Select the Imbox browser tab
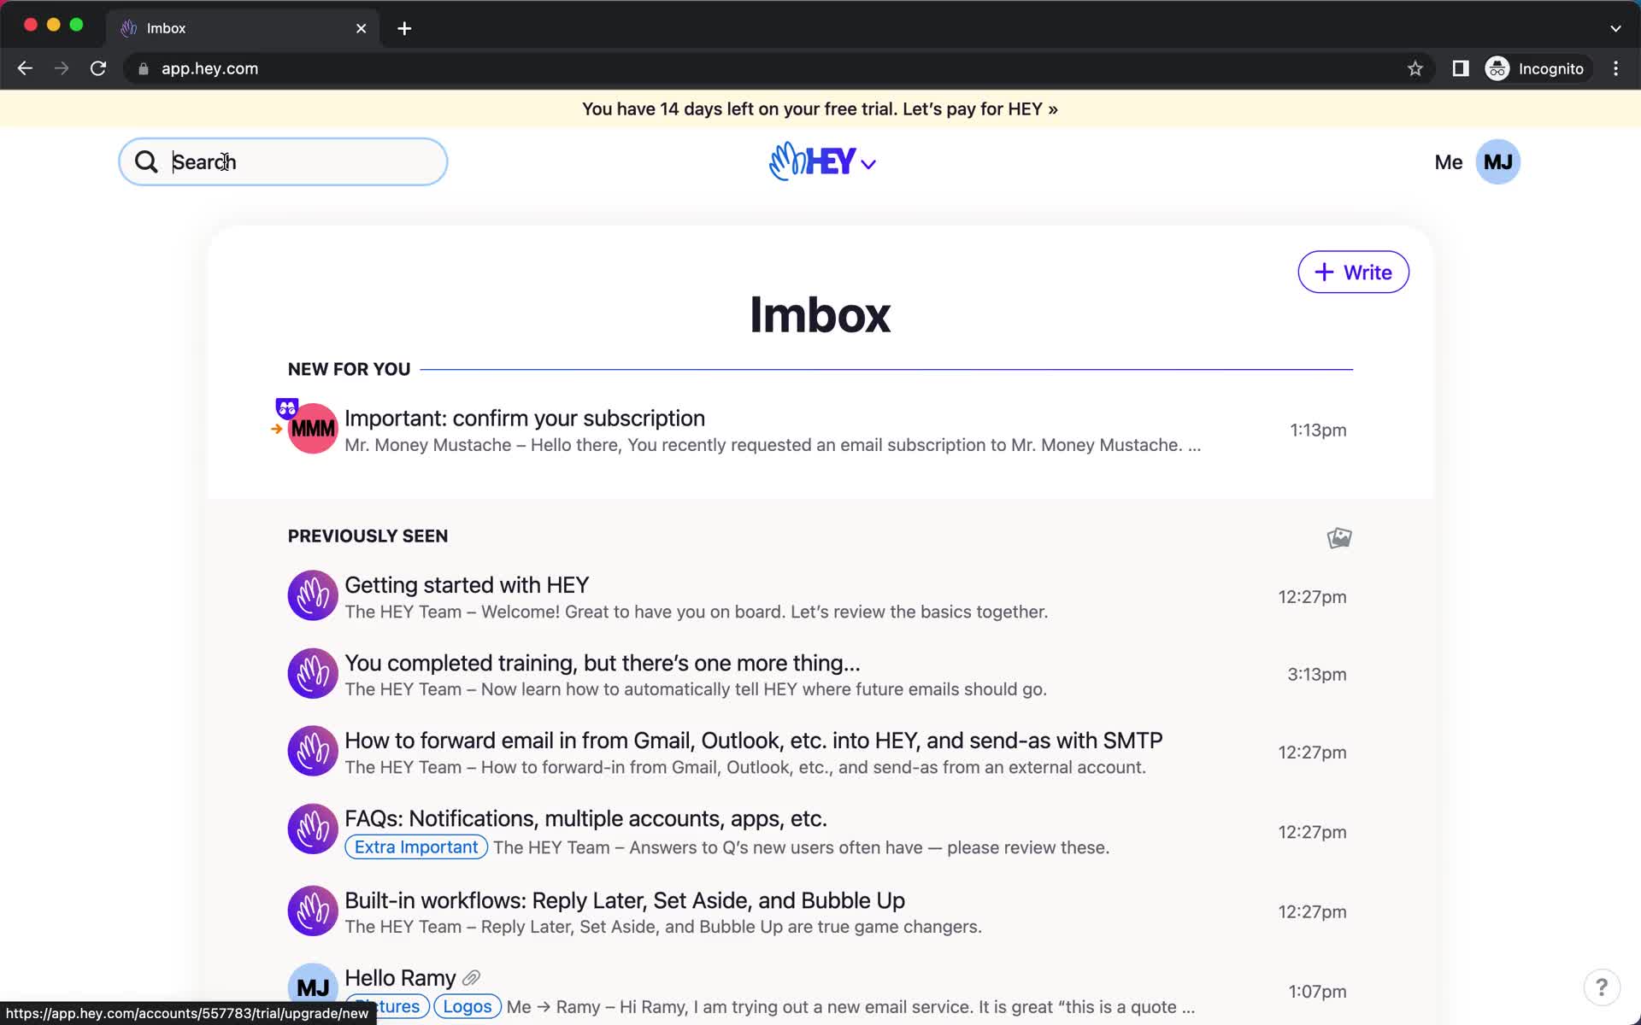The width and height of the screenshot is (1641, 1025). pos(243,28)
